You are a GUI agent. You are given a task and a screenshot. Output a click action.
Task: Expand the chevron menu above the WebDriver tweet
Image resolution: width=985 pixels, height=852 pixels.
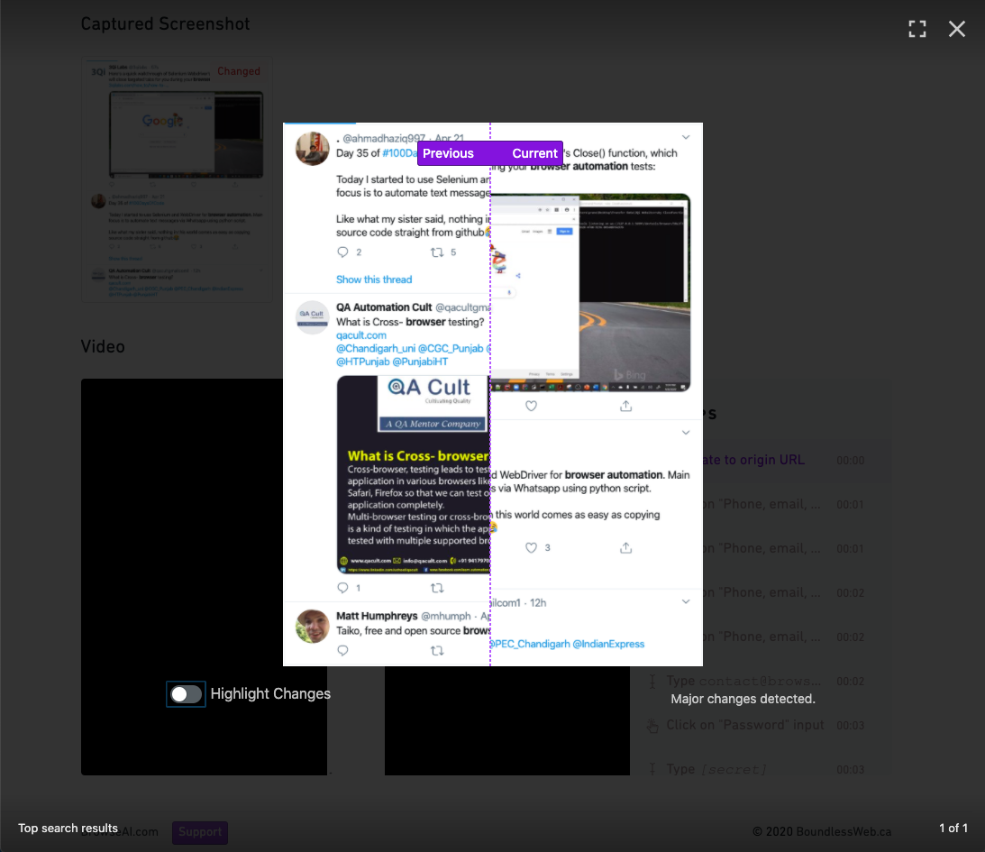[x=686, y=432]
